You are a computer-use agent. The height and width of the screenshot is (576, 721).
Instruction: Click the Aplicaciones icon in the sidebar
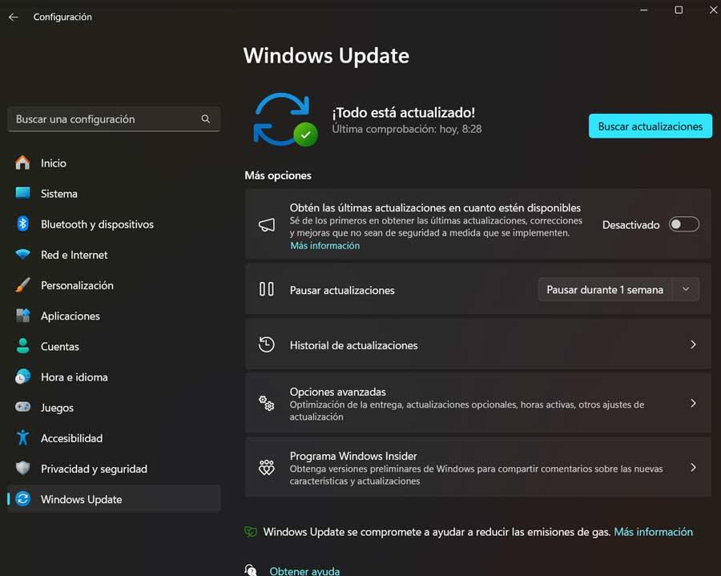(22, 316)
